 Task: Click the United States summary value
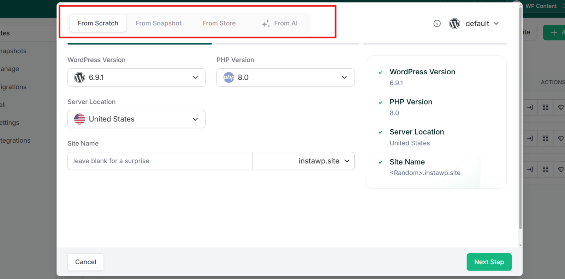(x=410, y=143)
